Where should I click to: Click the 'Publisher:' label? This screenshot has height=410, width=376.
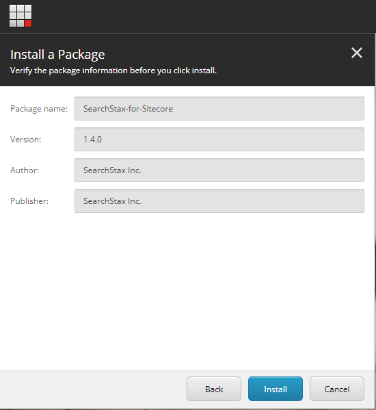[29, 201]
